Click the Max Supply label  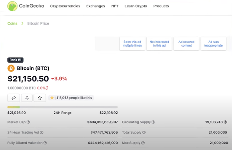pyautogui.click(x=131, y=143)
